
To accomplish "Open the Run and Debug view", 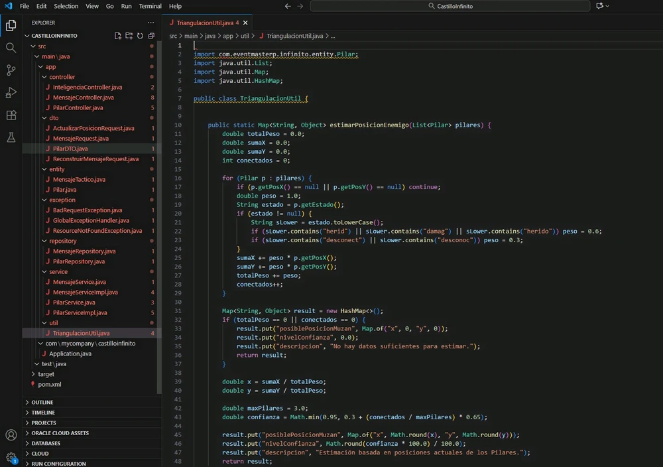I will 11,93.
